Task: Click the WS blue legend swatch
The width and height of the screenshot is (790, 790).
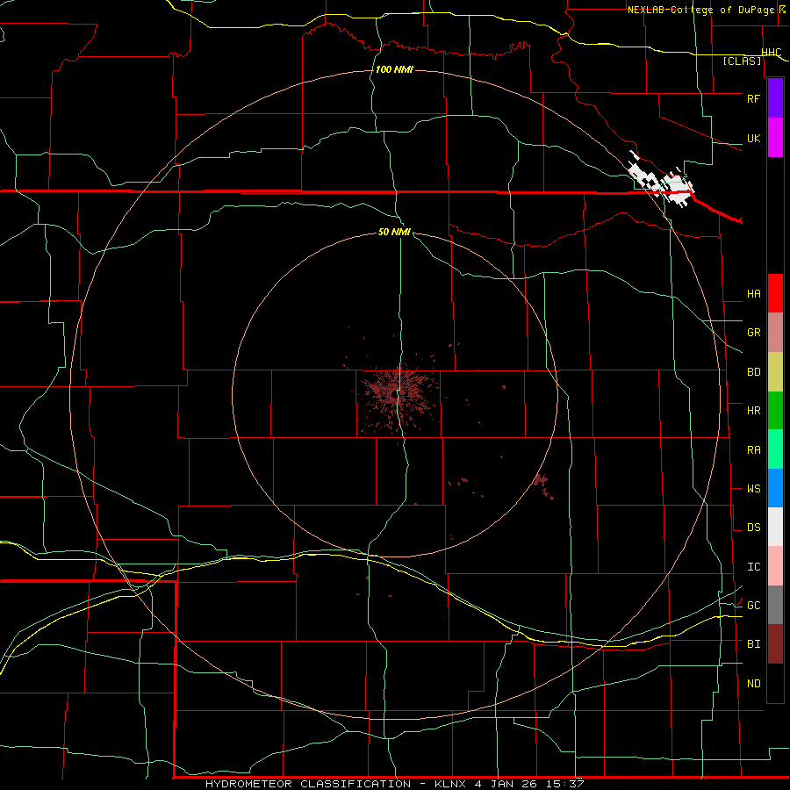Action: [775, 488]
